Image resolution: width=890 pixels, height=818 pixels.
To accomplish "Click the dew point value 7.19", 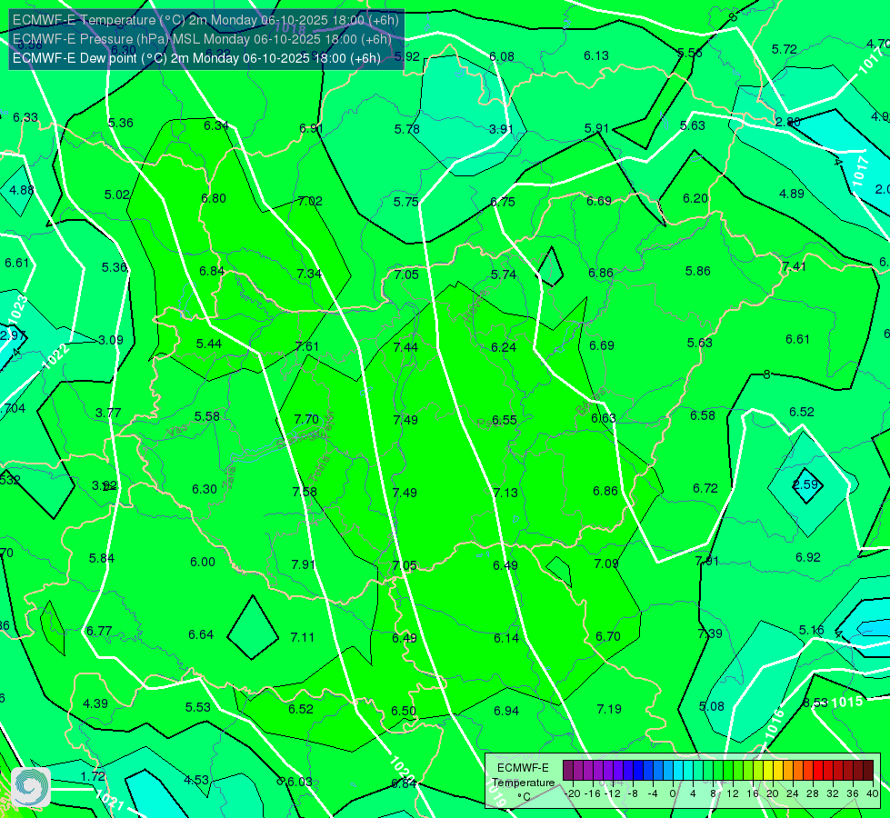I will click(609, 709).
